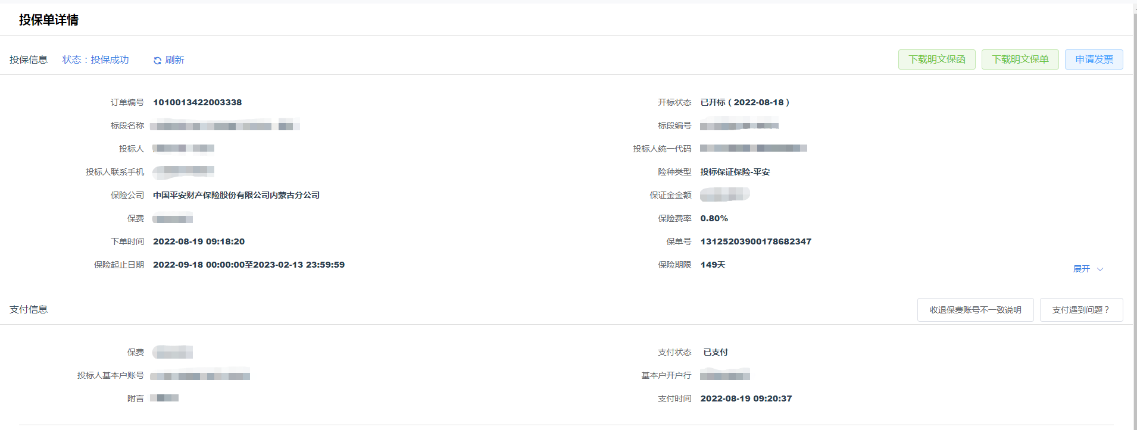Select the insurance period dates 2022-09-18 至 2023-02-13

(249, 265)
